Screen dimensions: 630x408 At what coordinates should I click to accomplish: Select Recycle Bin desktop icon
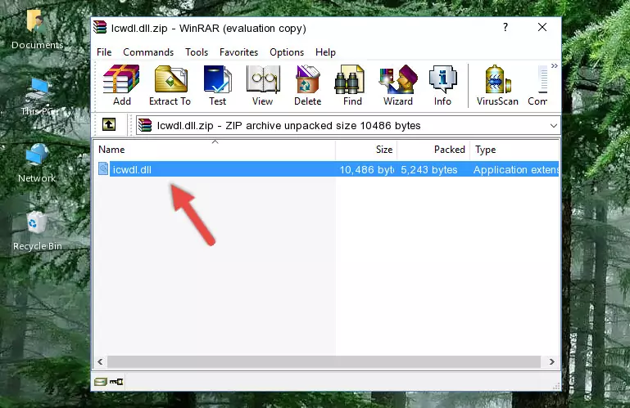38,231
